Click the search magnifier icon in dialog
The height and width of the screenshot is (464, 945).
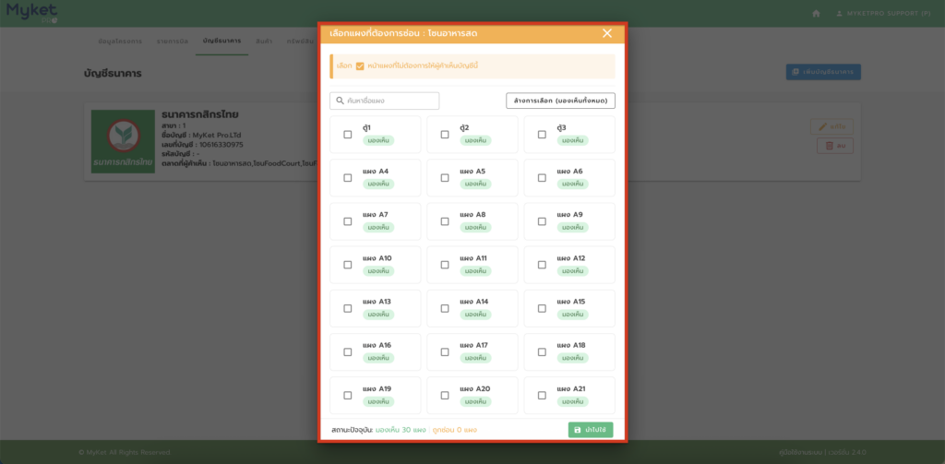pyautogui.click(x=340, y=101)
